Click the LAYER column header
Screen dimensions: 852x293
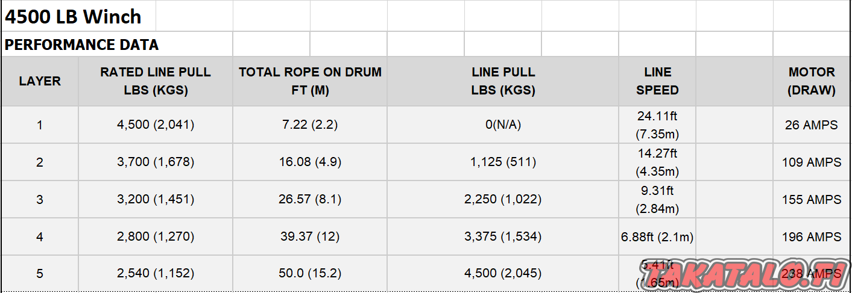click(40, 81)
